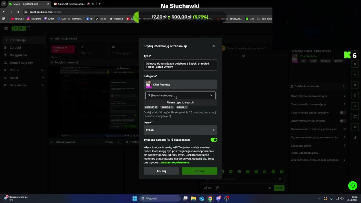
Task: Open the taskbar volume icon
Action: [342, 198]
